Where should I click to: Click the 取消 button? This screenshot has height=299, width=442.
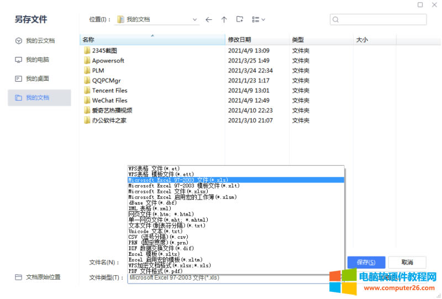407,263
